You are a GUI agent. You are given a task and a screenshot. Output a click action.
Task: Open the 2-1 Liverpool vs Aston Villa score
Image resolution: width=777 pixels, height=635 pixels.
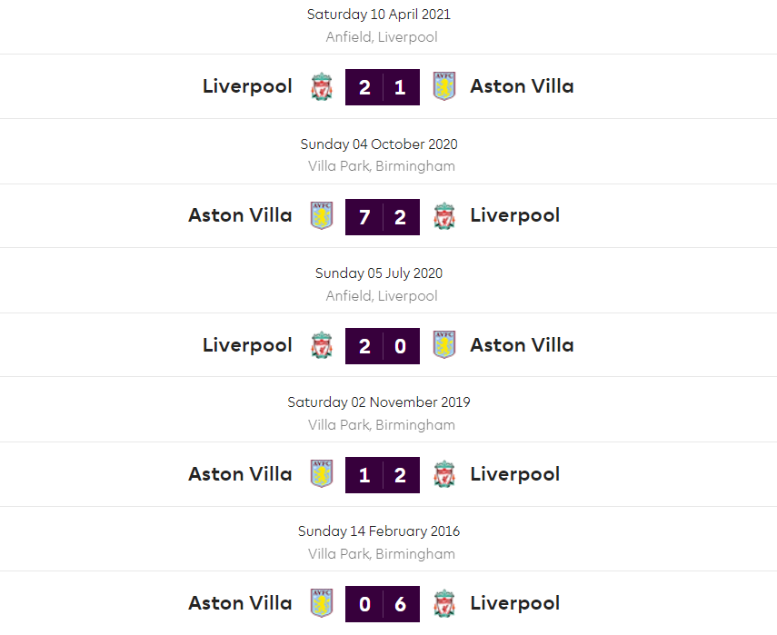(x=383, y=87)
